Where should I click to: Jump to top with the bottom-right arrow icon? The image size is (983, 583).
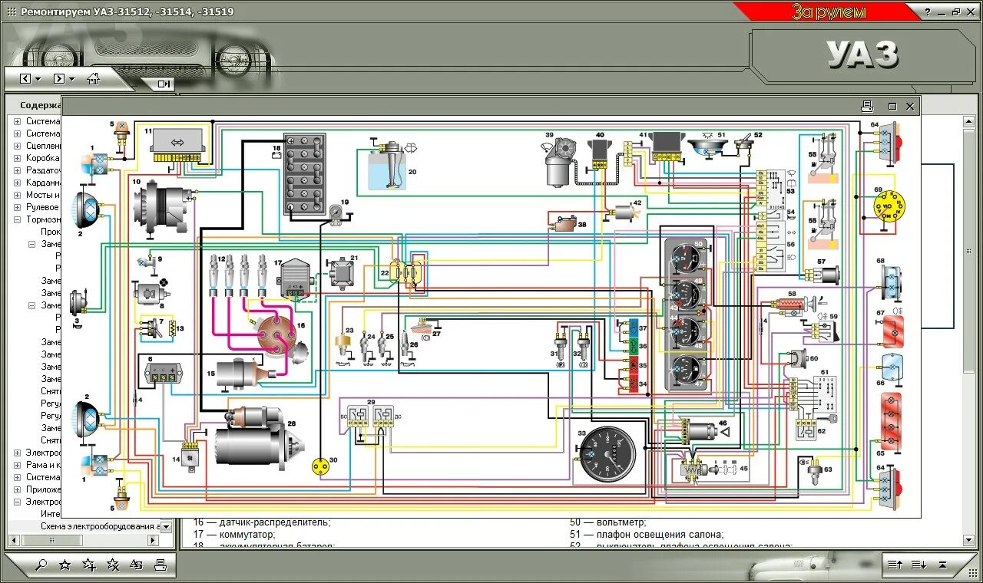tap(943, 565)
